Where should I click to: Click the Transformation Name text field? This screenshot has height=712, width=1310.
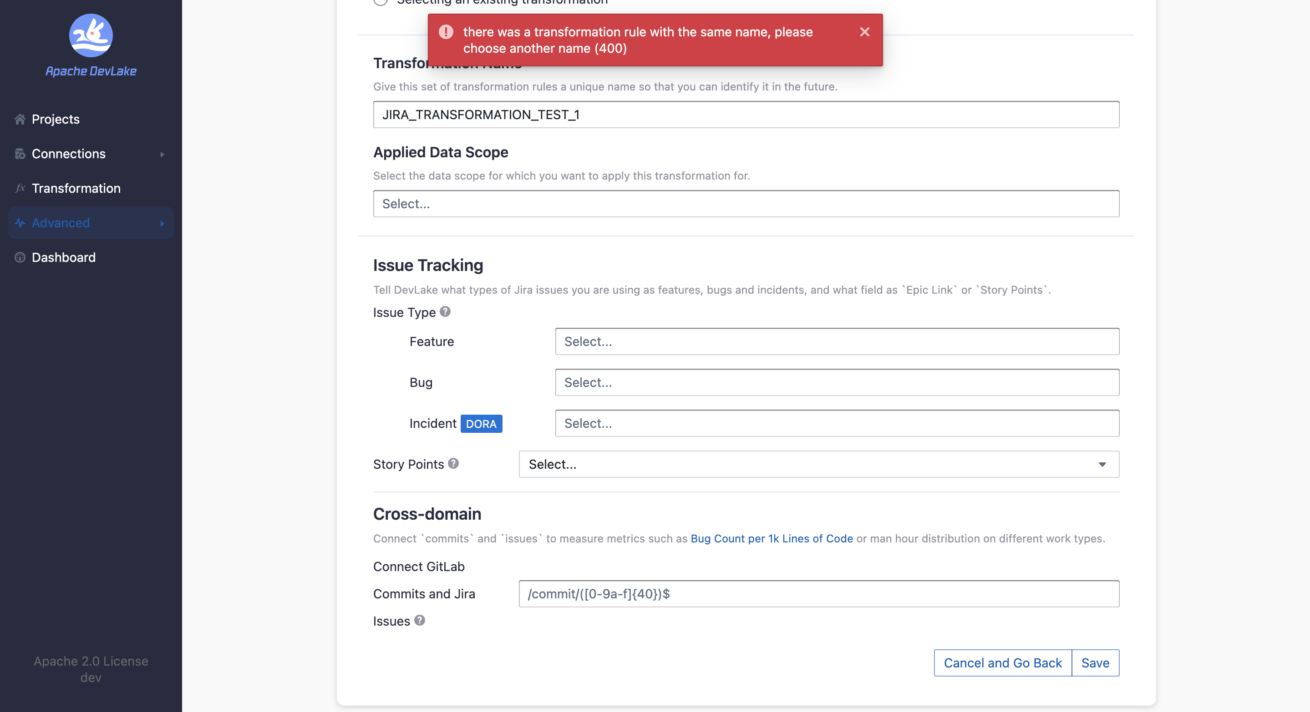tap(746, 115)
